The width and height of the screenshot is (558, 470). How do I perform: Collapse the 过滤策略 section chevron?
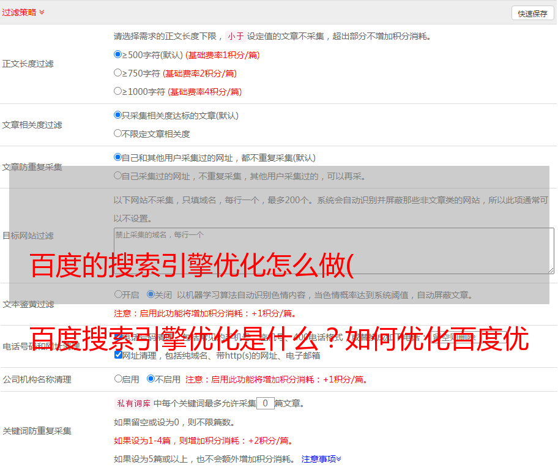(42, 12)
